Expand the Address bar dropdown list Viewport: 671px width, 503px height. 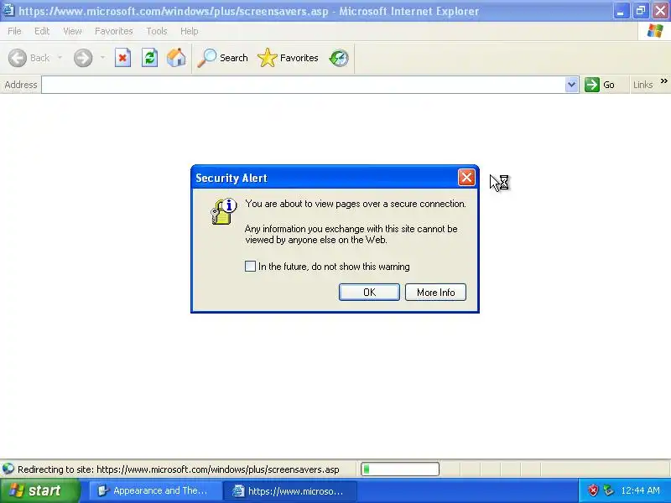pyautogui.click(x=571, y=85)
